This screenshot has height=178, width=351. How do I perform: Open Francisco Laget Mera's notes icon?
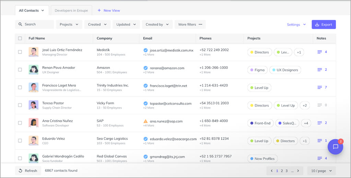[x=319, y=87]
